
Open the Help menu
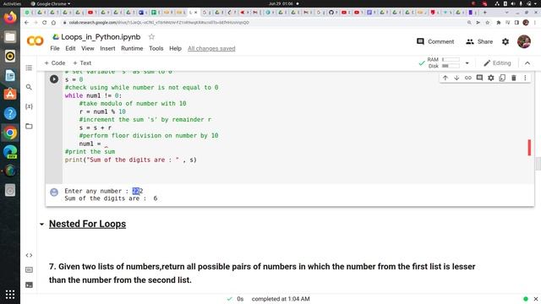coord(175,48)
